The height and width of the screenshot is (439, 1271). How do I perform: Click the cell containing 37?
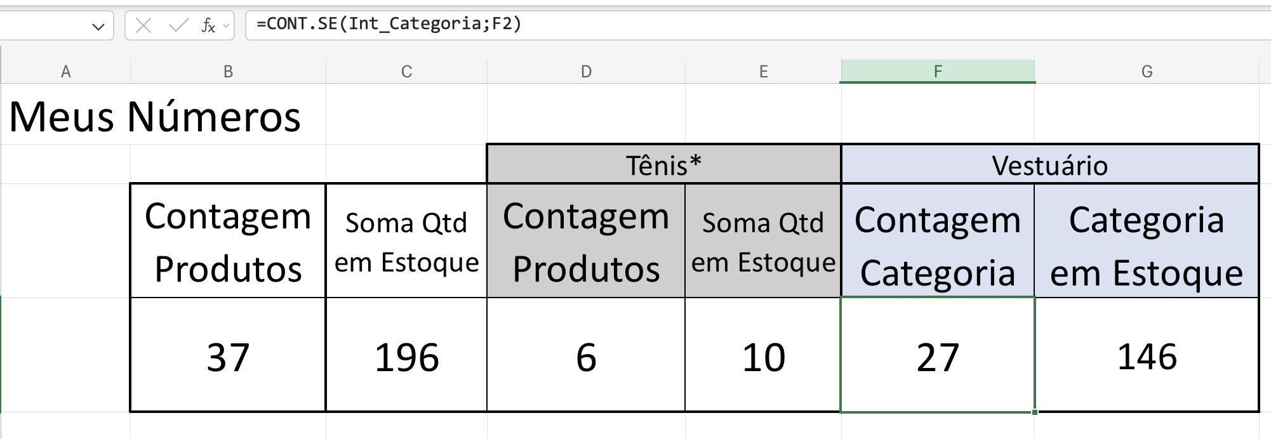click(x=227, y=359)
